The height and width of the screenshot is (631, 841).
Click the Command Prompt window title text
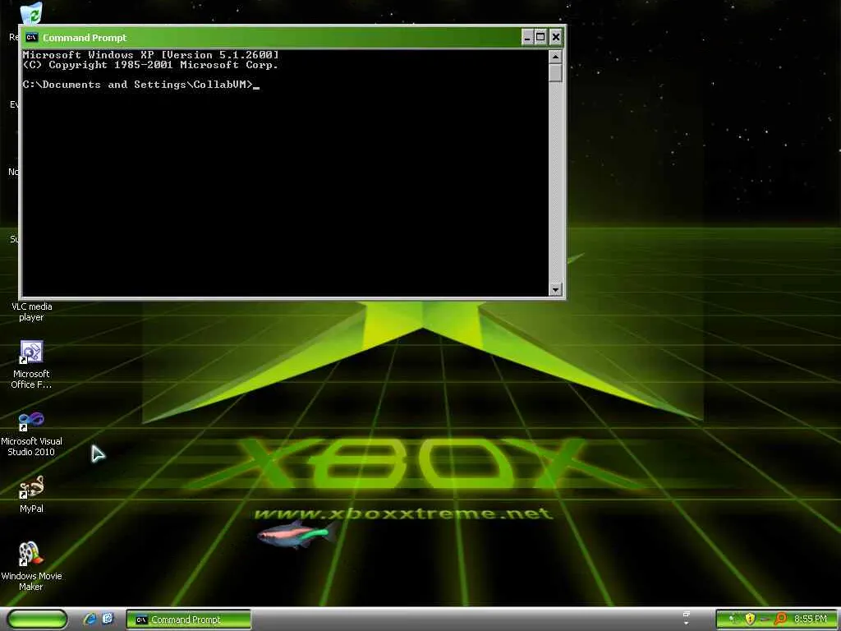click(85, 38)
